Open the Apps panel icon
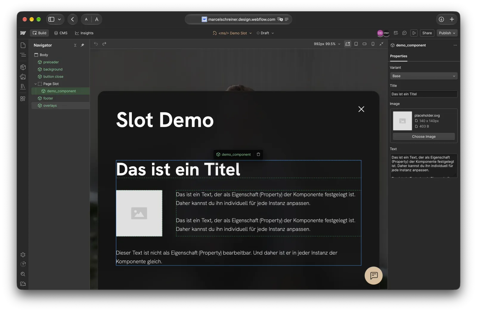477x312 pixels. pyautogui.click(x=23, y=99)
